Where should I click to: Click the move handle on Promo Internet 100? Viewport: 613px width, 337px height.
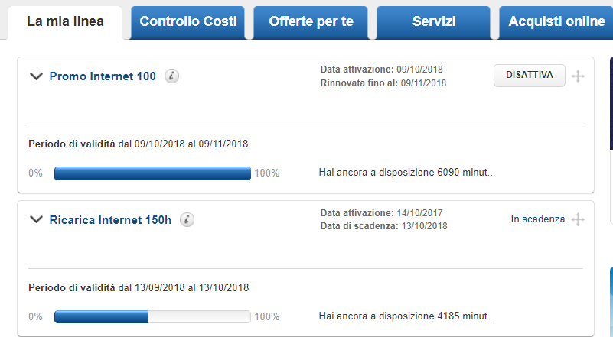(579, 76)
